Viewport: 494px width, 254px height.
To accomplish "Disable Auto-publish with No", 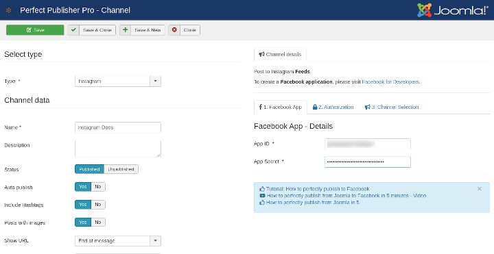I will pyautogui.click(x=98, y=187).
